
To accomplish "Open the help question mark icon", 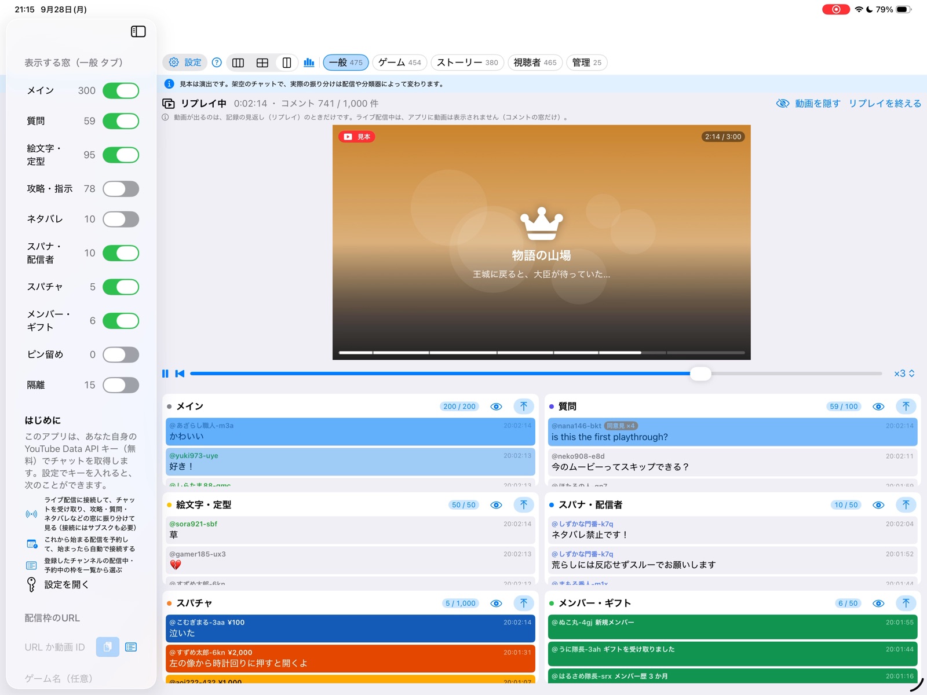I will 217,63.
